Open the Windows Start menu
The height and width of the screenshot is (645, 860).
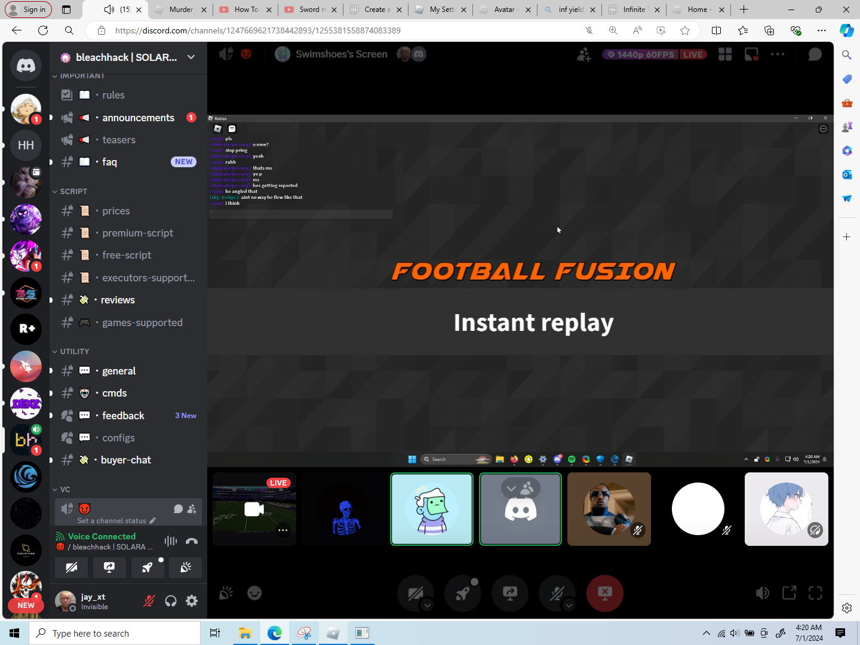pyautogui.click(x=14, y=633)
